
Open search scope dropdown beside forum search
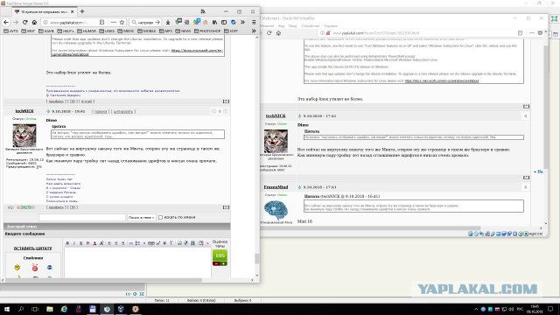pos(142,217)
